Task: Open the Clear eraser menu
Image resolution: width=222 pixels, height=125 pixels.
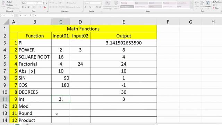Action: coord(216,8)
